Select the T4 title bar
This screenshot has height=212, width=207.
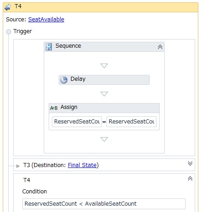point(101,7)
